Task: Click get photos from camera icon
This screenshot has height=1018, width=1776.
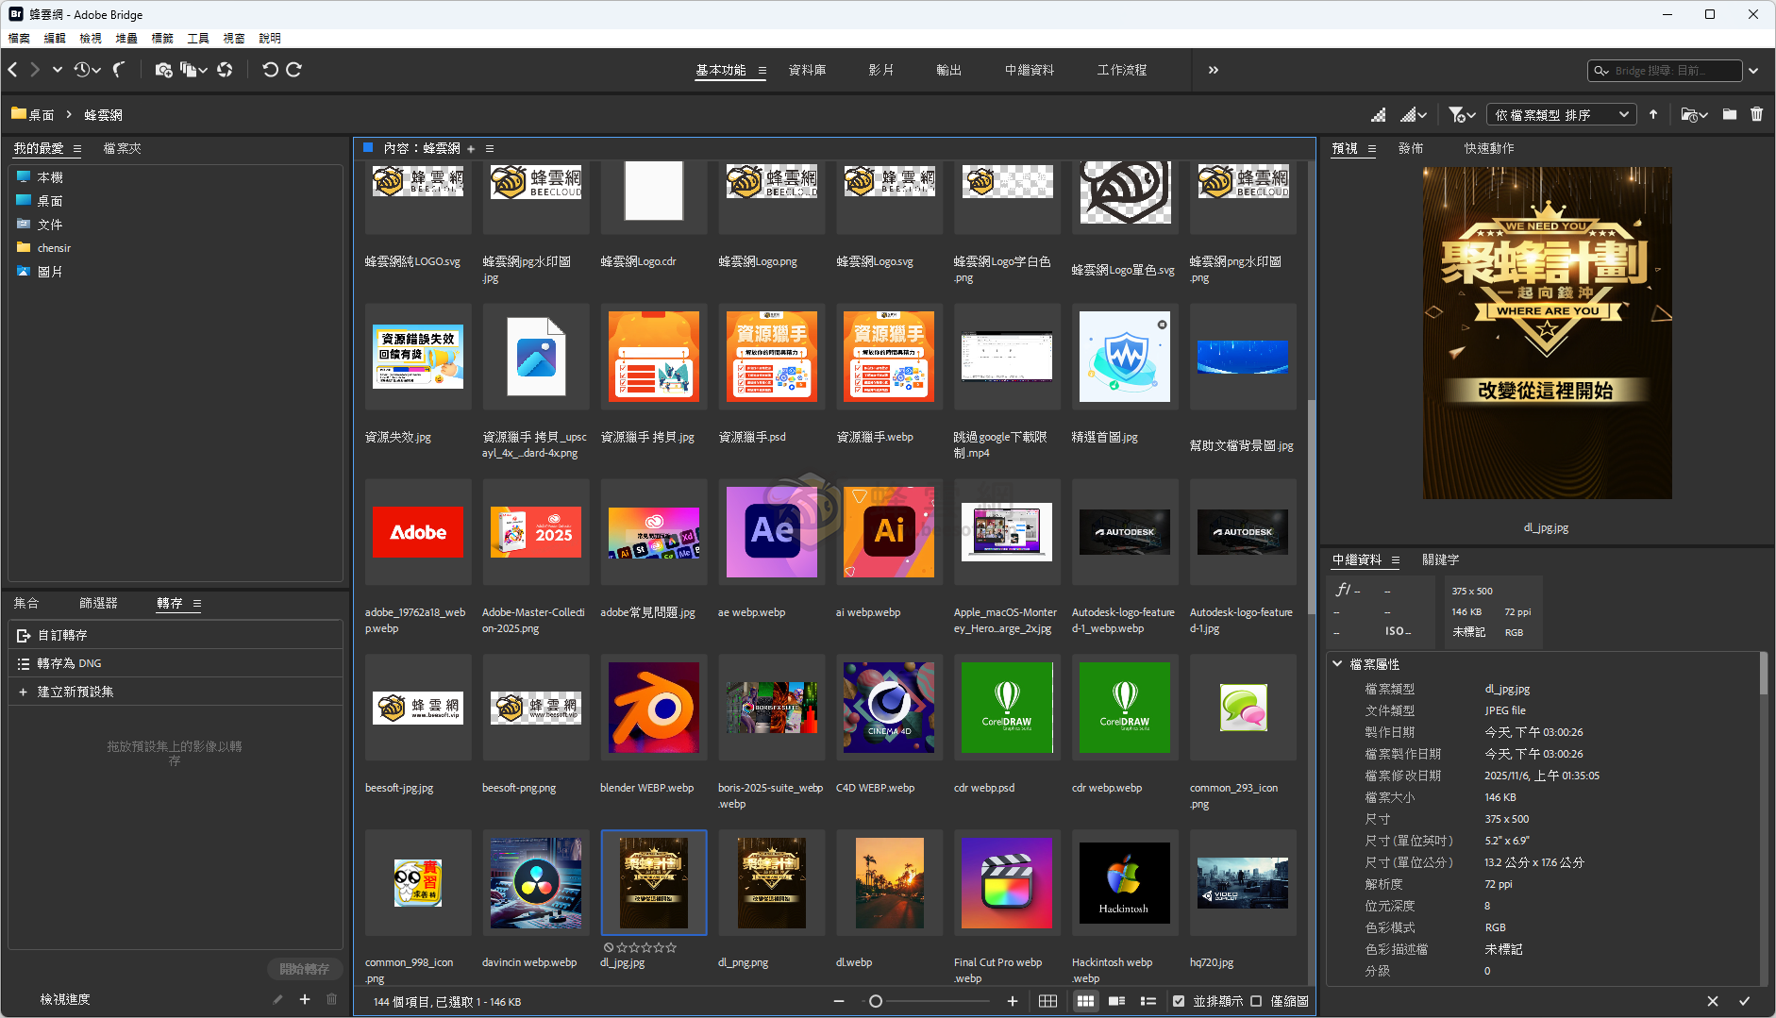Action: pyautogui.click(x=163, y=70)
